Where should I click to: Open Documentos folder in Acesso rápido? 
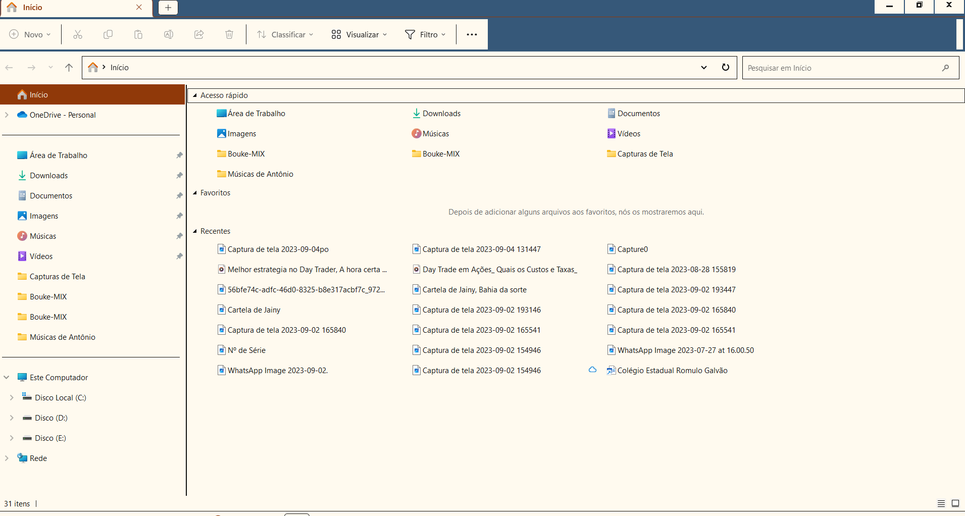point(634,114)
